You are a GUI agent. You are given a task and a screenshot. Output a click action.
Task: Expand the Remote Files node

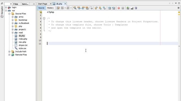tap(9, 55)
